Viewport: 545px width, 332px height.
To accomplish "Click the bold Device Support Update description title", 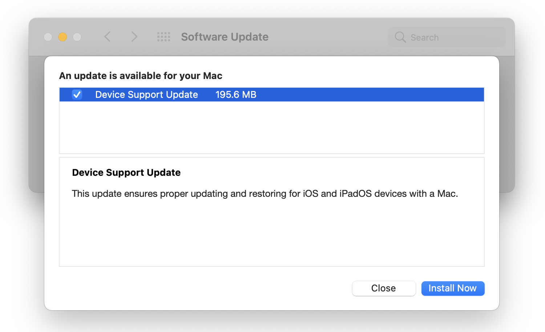I will click(126, 173).
